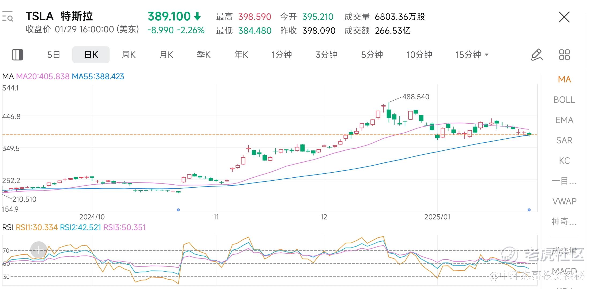This screenshot has height=289, width=596.
Task: Click the 今开 395.210 value
Action: coord(318,17)
